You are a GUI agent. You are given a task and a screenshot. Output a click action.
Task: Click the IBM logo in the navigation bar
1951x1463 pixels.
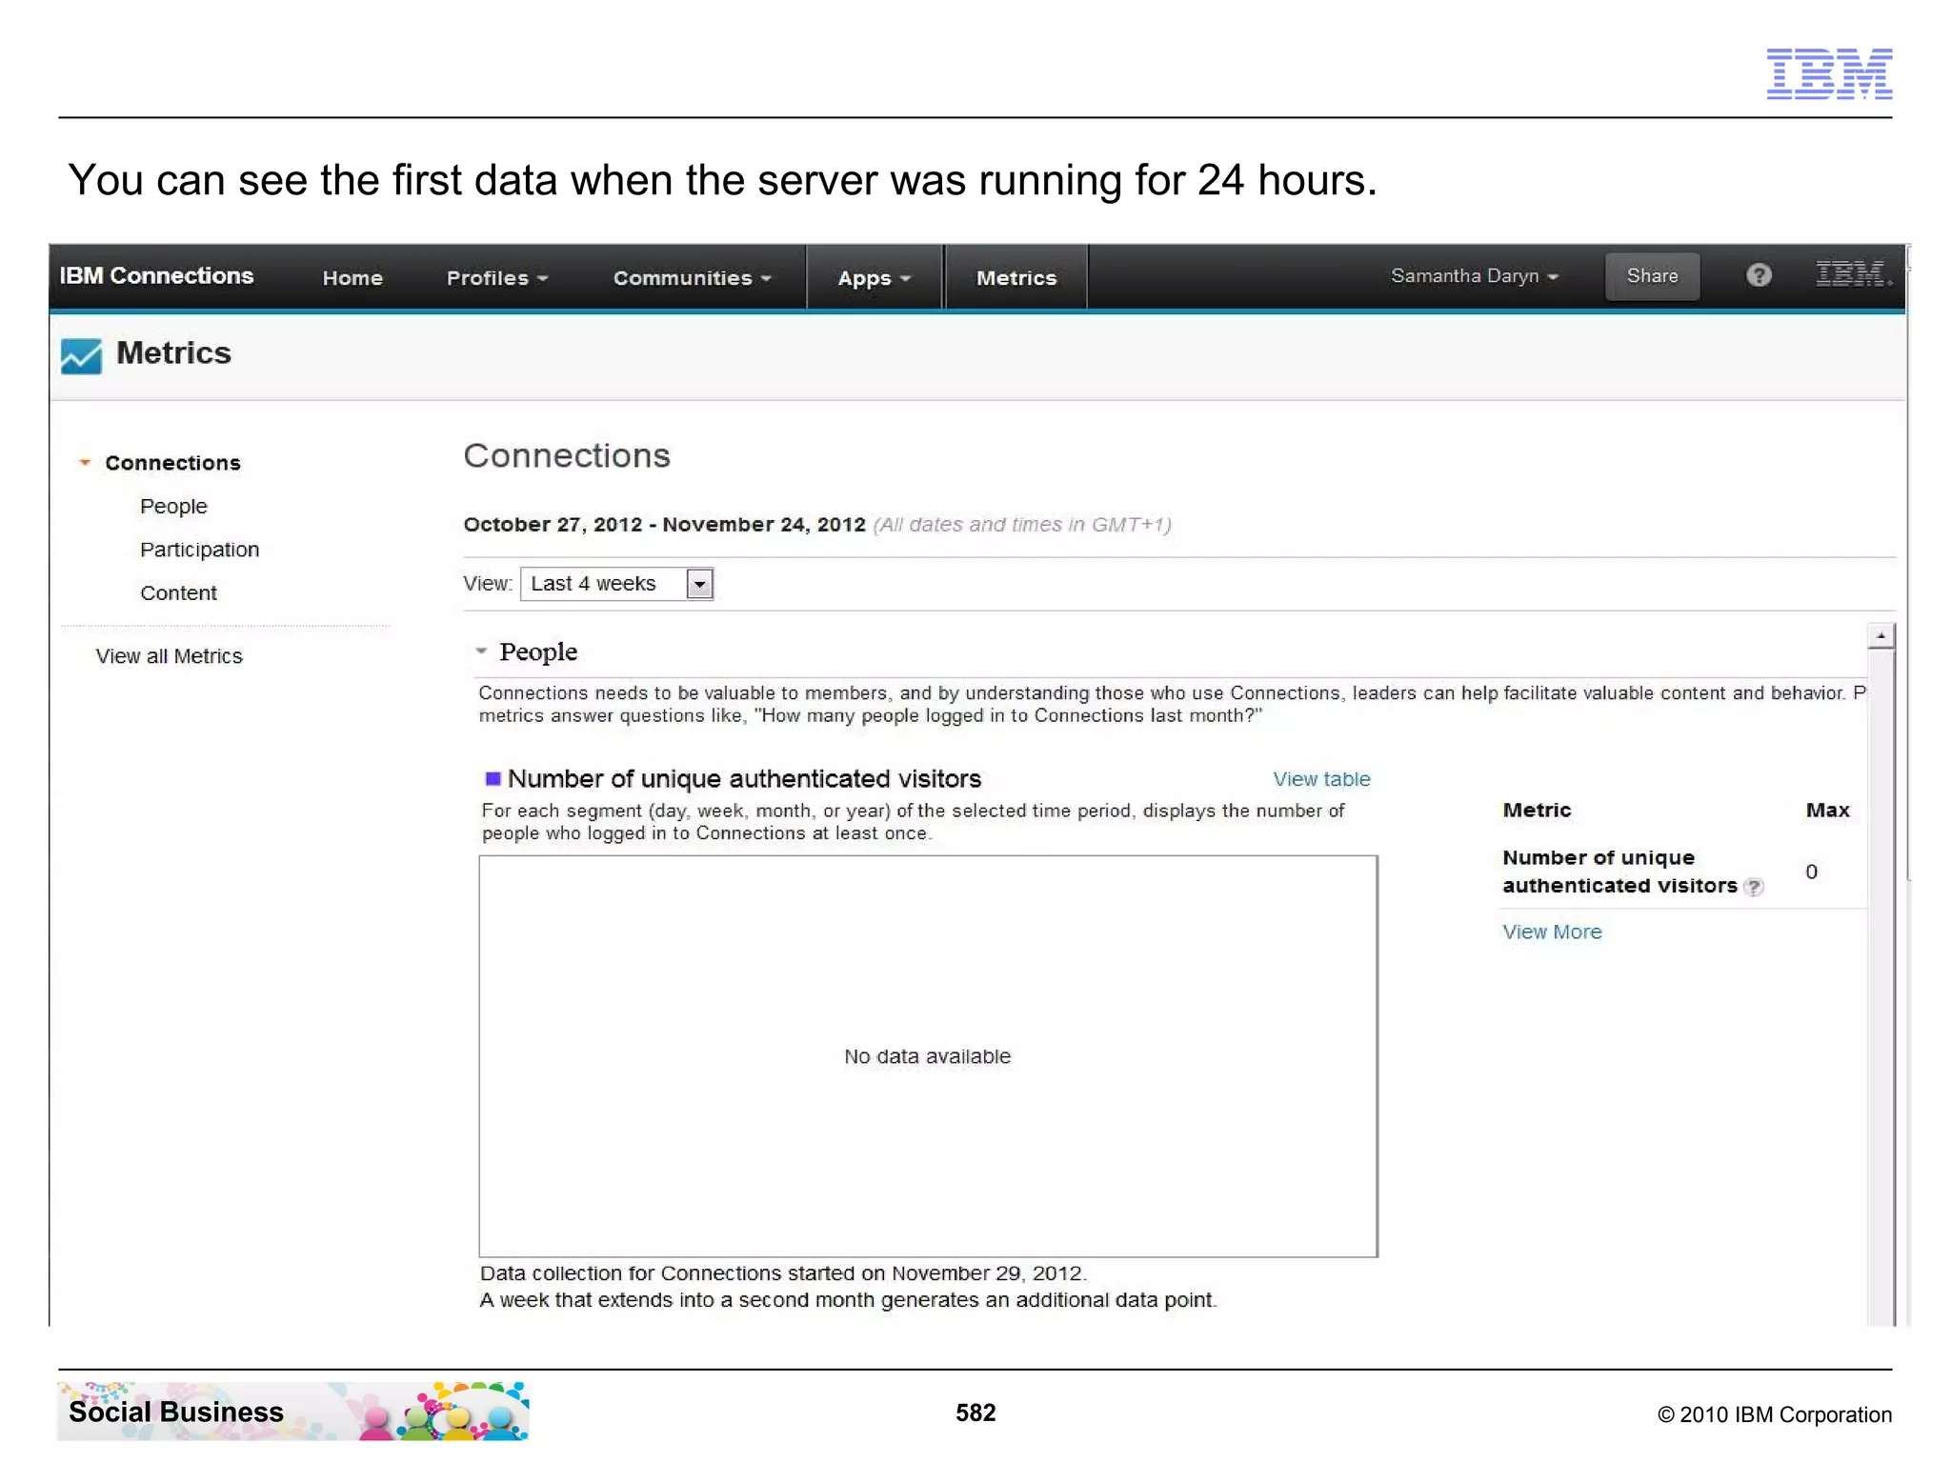coord(1852,275)
